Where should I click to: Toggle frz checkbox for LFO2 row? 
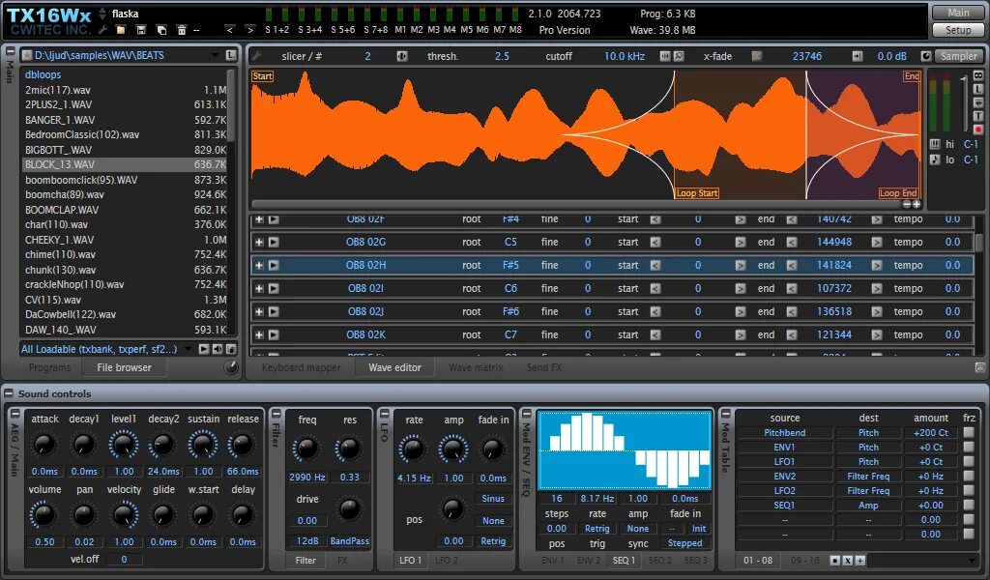(969, 490)
